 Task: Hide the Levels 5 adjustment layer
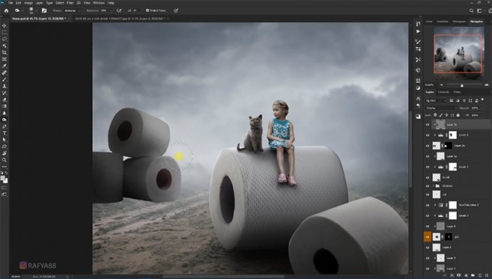(x=427, y=135)
